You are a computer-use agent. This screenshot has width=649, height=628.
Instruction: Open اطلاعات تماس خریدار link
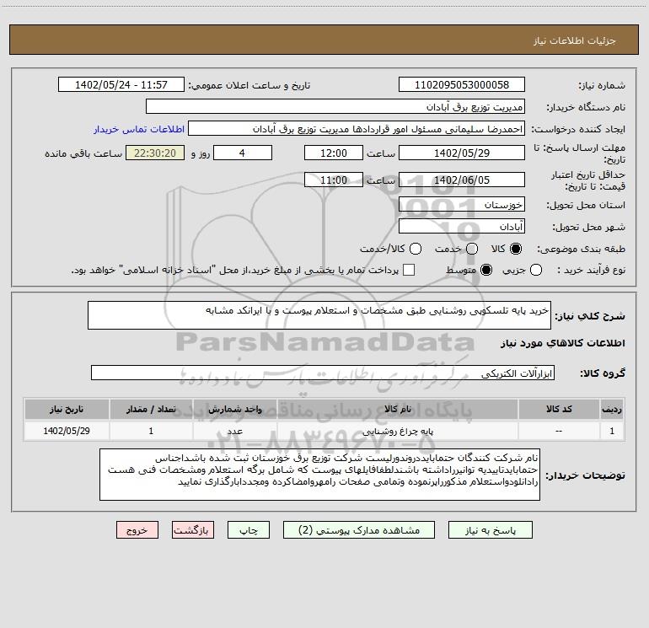coord(139,129)
